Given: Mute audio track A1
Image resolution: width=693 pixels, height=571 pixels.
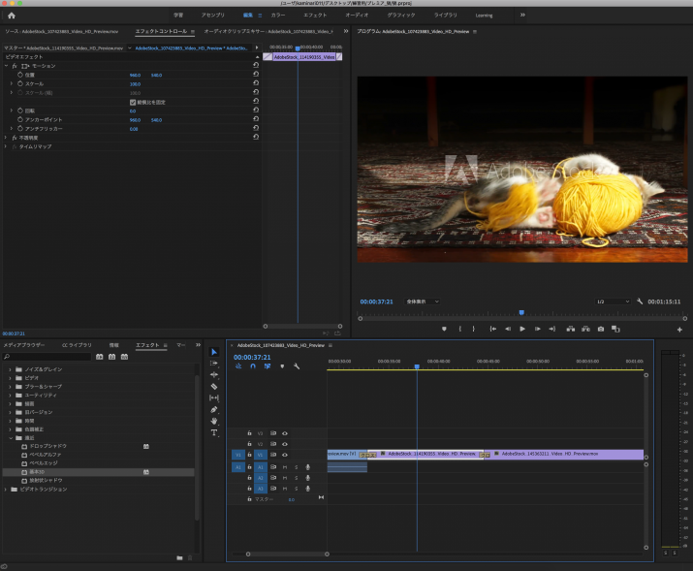Looking at the screenshot, I should coord(285,466).
